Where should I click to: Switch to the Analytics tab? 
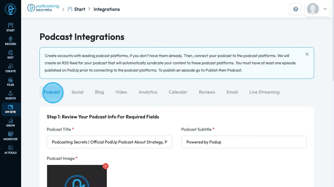(x=148, y=92)
